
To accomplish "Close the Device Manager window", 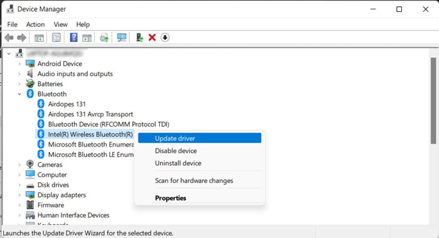I will [426, 9].
